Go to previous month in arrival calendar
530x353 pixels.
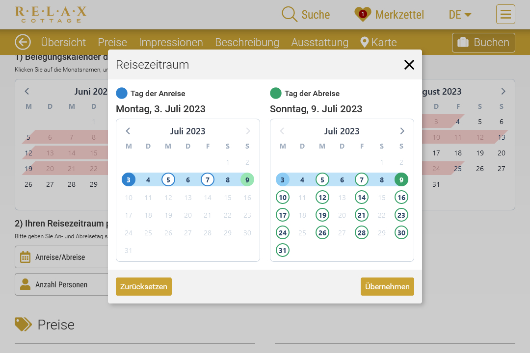(128, 131)
